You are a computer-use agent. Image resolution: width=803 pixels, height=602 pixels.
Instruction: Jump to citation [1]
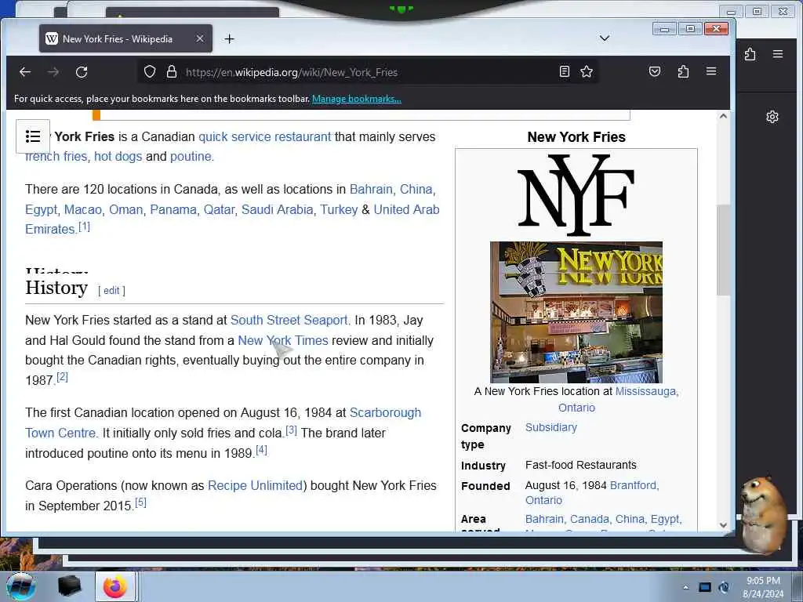click(84, 227)
